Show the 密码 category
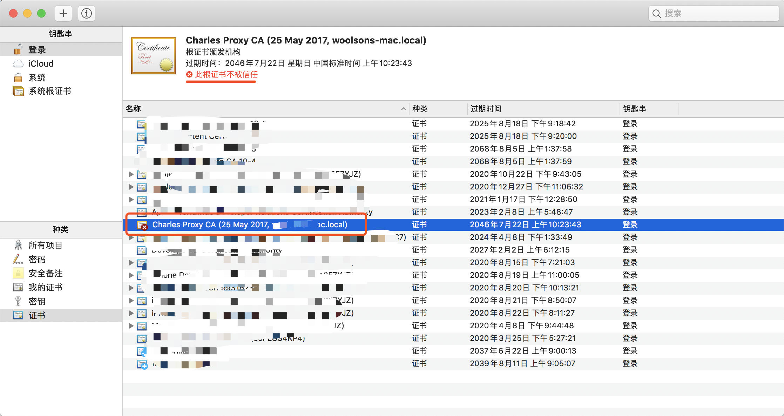The width and height of the screenshot is (784, 416). [x=37, y=259]
